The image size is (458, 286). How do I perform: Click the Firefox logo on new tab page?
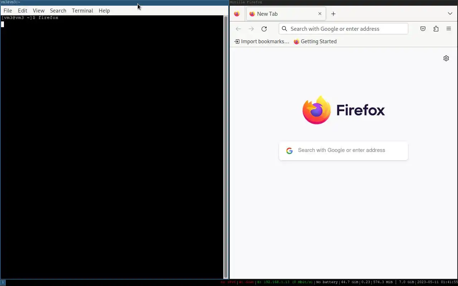(x=343, y=110)
